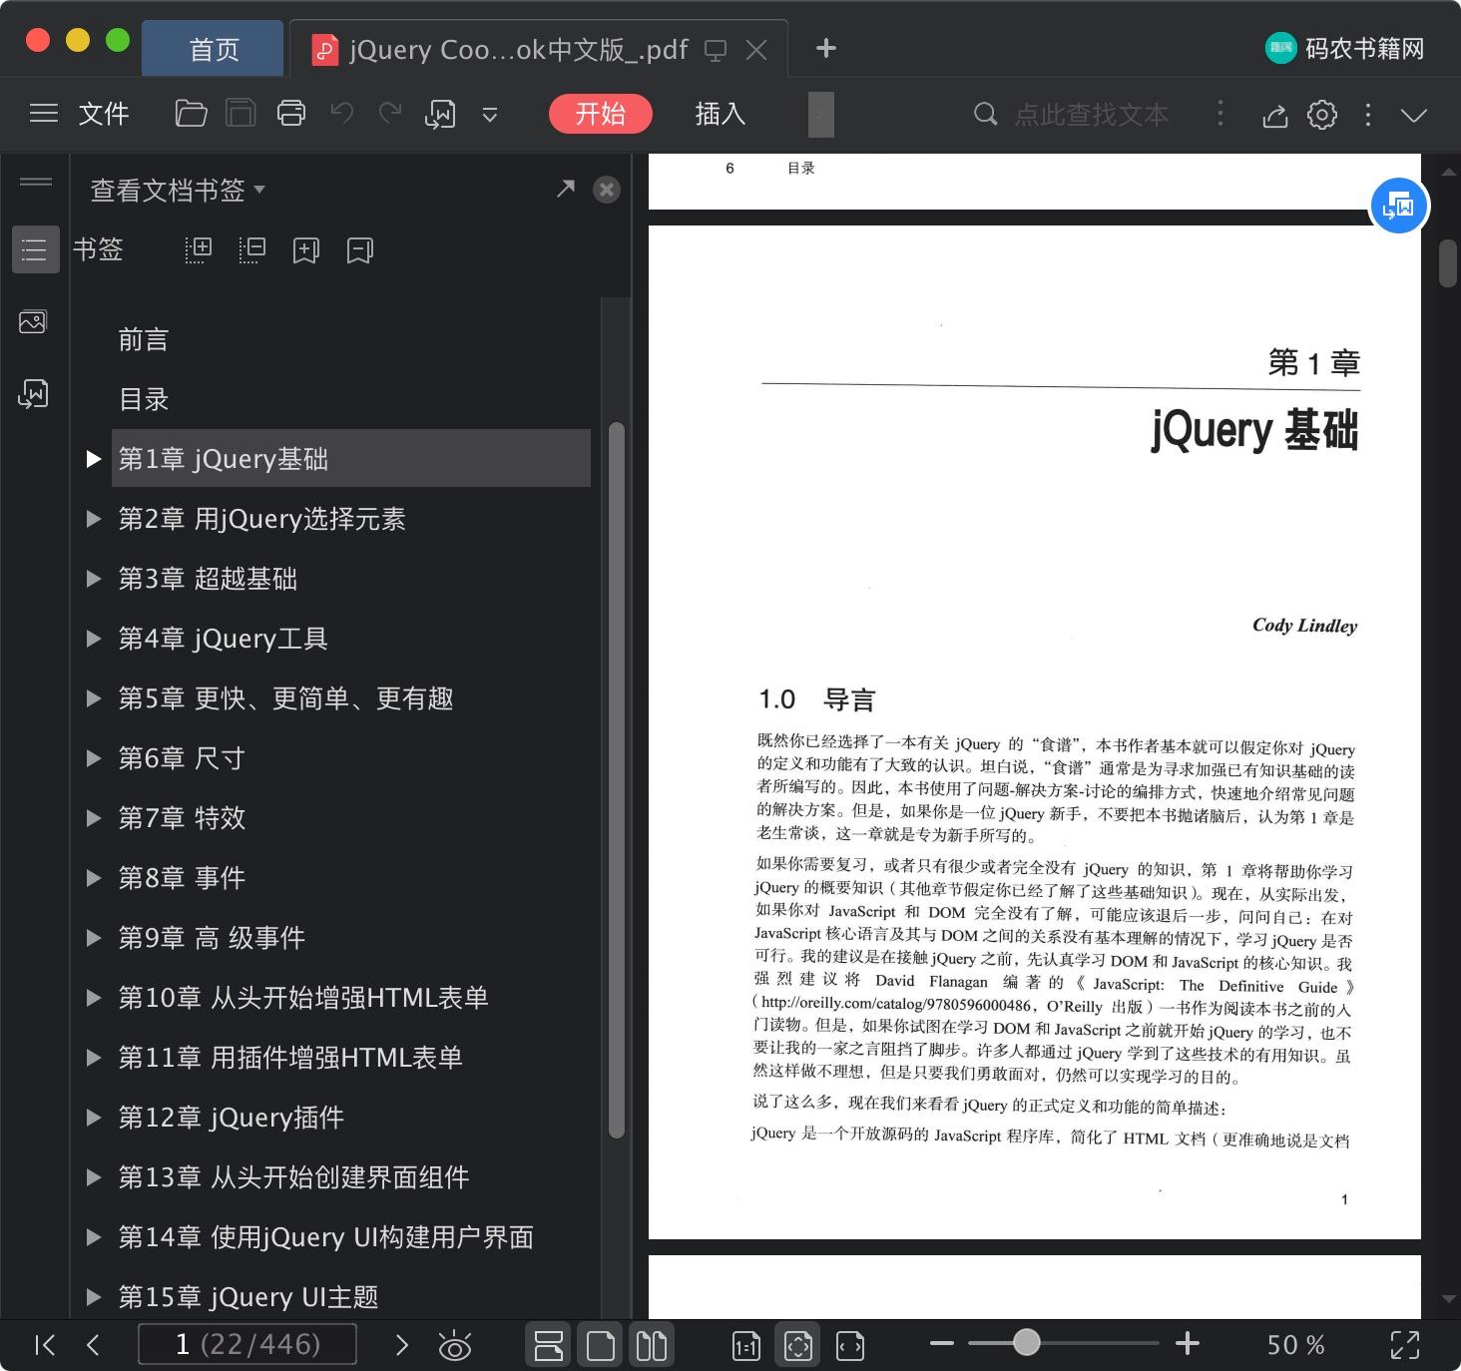
Task: Jump to 第8章 事件 bookmark
Action: click(182, 878)
